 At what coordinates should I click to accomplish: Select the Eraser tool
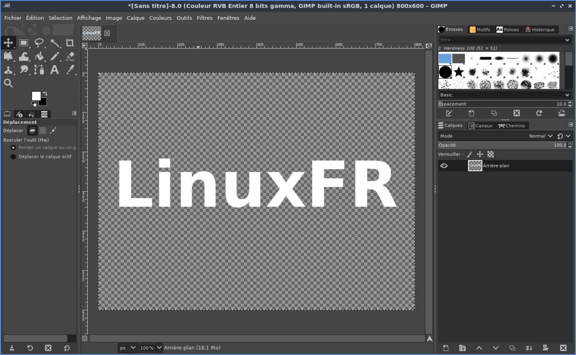[x=70, y=56]
